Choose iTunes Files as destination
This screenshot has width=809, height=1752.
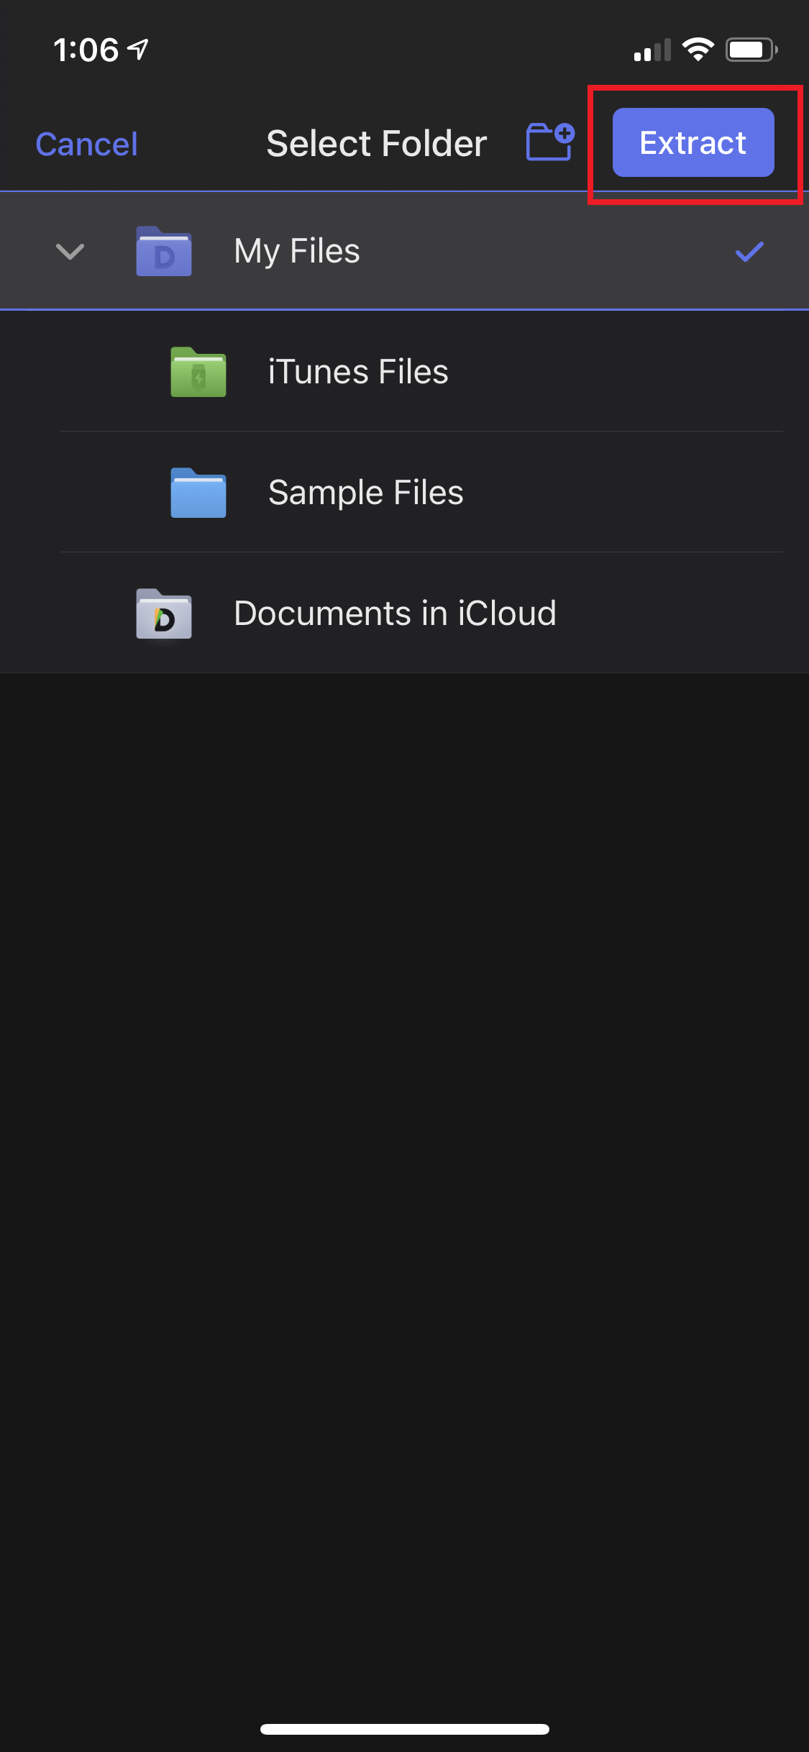pos(358,372)
